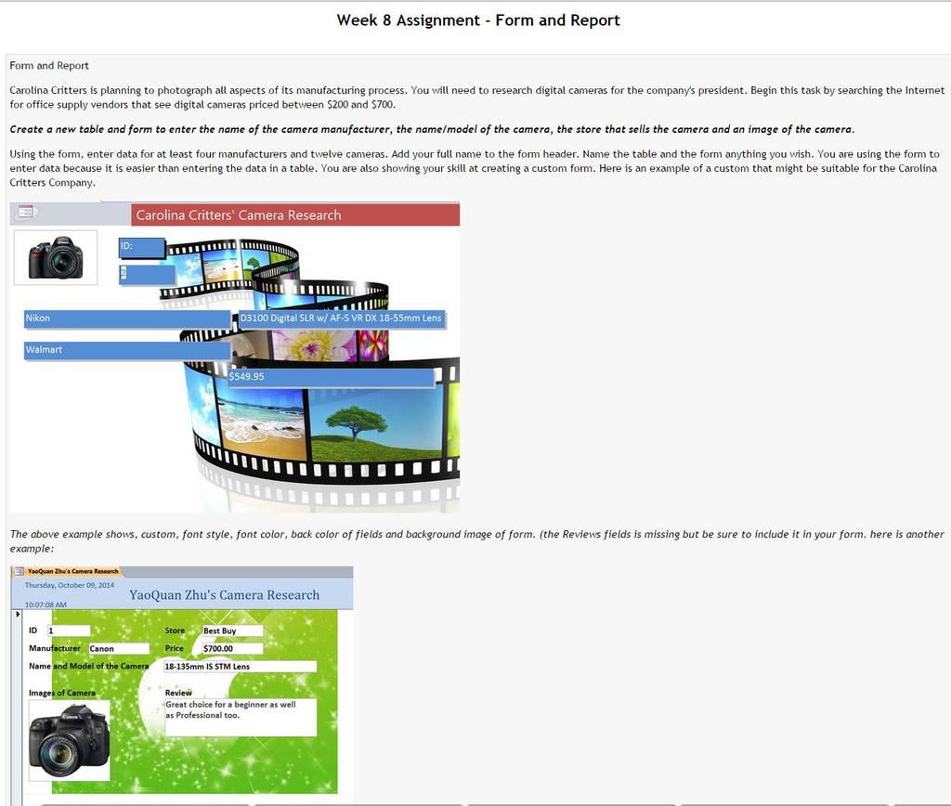This screenshot has width=951, height=806.
Task: Click the $549.95 price field
Action: point(332,377)
